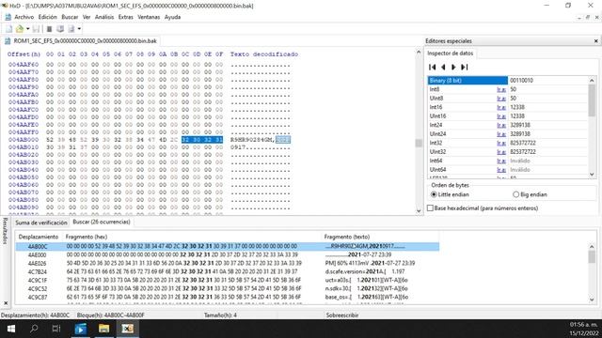Click the 'Ir a:' link for UInt8

coord(501,98)
